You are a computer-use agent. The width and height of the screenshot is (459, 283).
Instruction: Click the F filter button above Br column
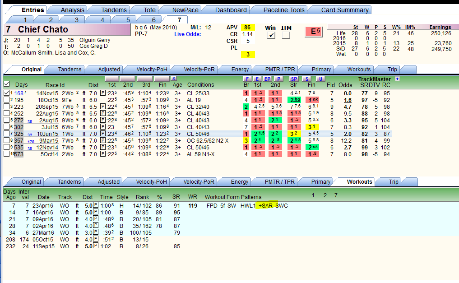(247, 79)
